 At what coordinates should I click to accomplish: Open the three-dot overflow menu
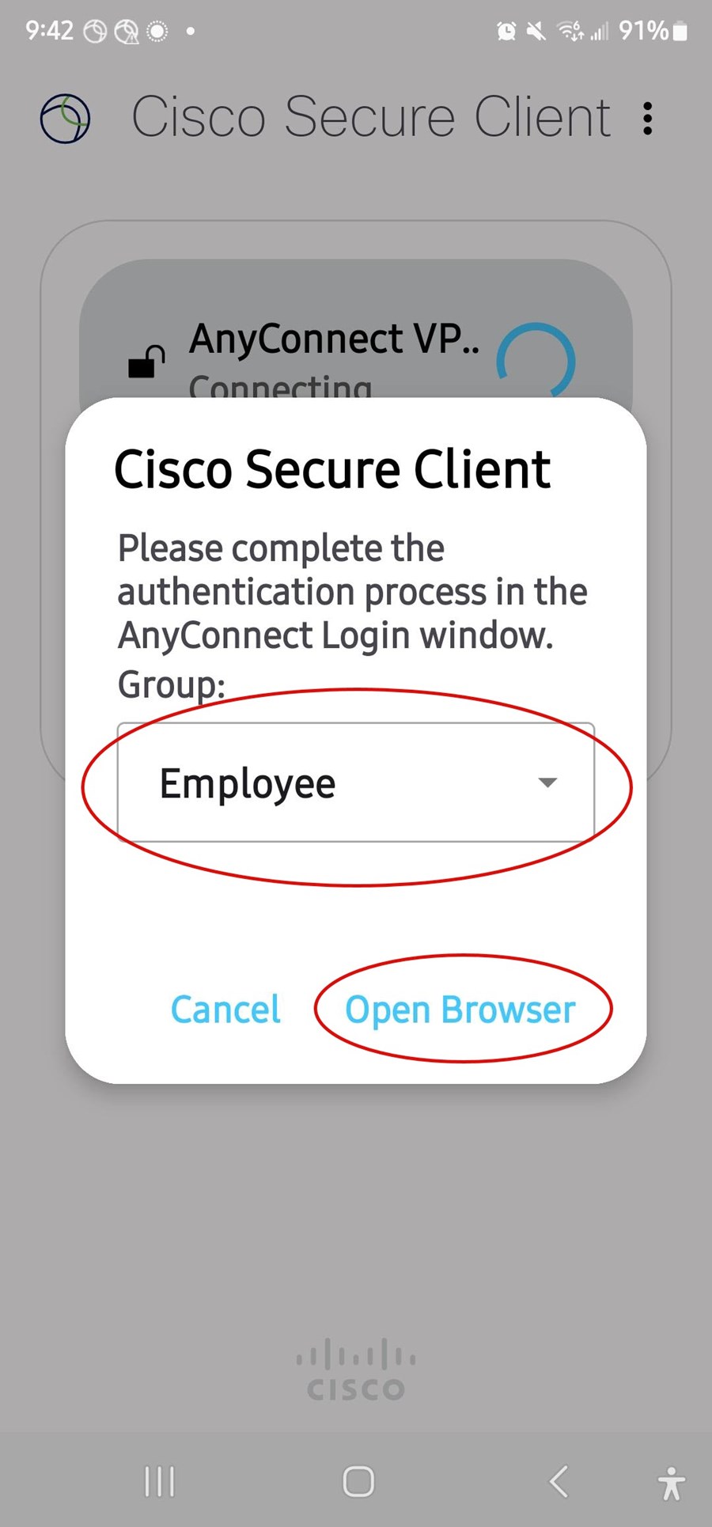point(647,119)
